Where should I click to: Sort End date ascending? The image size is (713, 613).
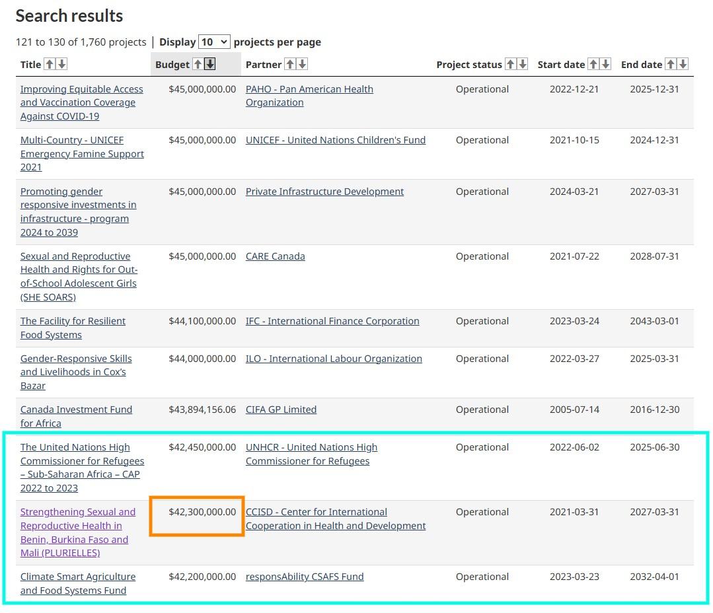[671, 64]
